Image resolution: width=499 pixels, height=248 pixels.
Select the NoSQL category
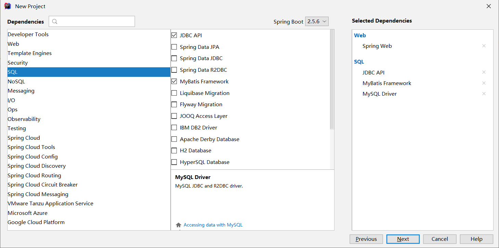(x=89, y=81)
